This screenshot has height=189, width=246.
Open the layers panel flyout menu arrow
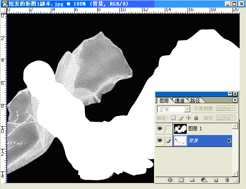(235, 100)
